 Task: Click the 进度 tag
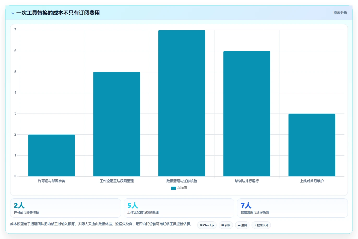(242, 225)
